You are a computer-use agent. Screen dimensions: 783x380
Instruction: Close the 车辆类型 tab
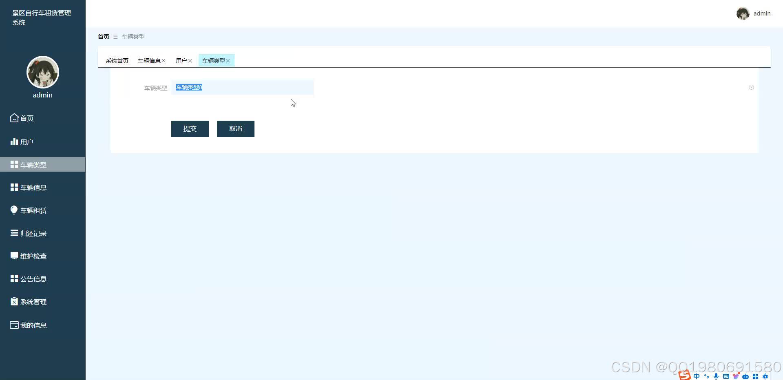click(228, 61)
